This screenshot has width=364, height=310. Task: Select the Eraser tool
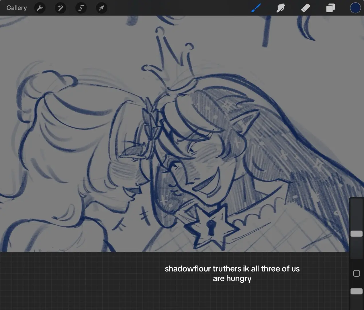306,8
